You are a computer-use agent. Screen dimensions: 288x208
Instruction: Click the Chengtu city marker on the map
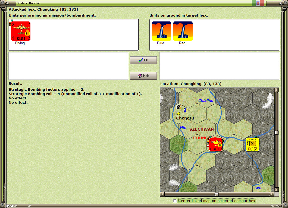click(179, 114)
